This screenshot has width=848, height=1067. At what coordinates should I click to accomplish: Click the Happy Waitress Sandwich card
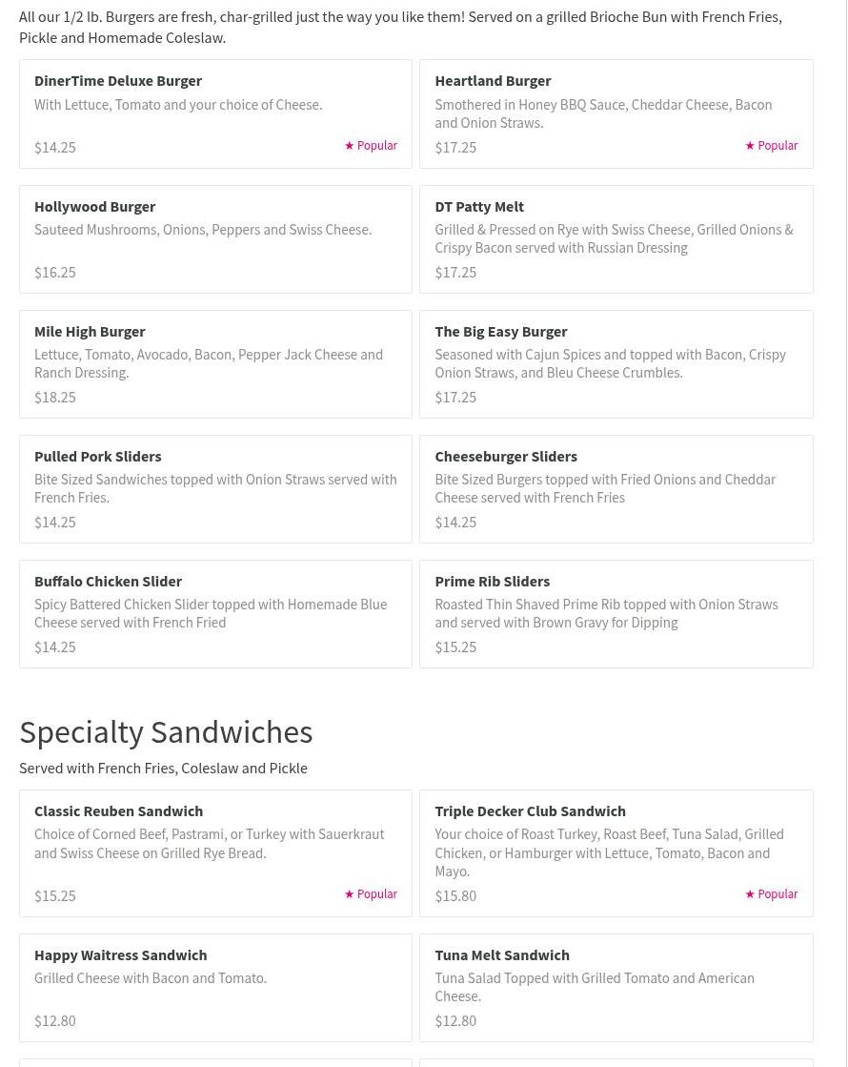coord(215,988)
